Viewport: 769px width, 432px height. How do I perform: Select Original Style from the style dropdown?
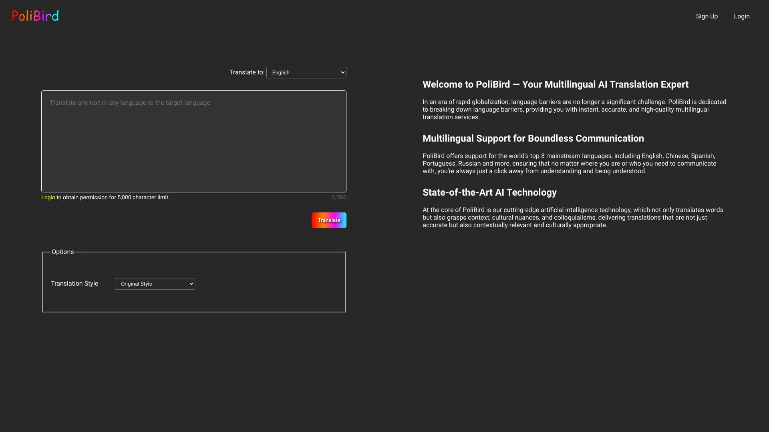[x=155, y=284]
